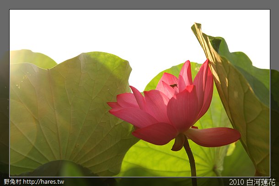The height and width of the screenshot is (186, 279).
Task: Click the 2010 白河蓮花 caption text
Action: [252, 182]
